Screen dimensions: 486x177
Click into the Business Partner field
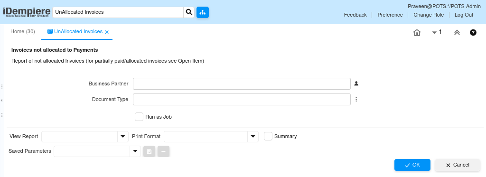point(242,84)
